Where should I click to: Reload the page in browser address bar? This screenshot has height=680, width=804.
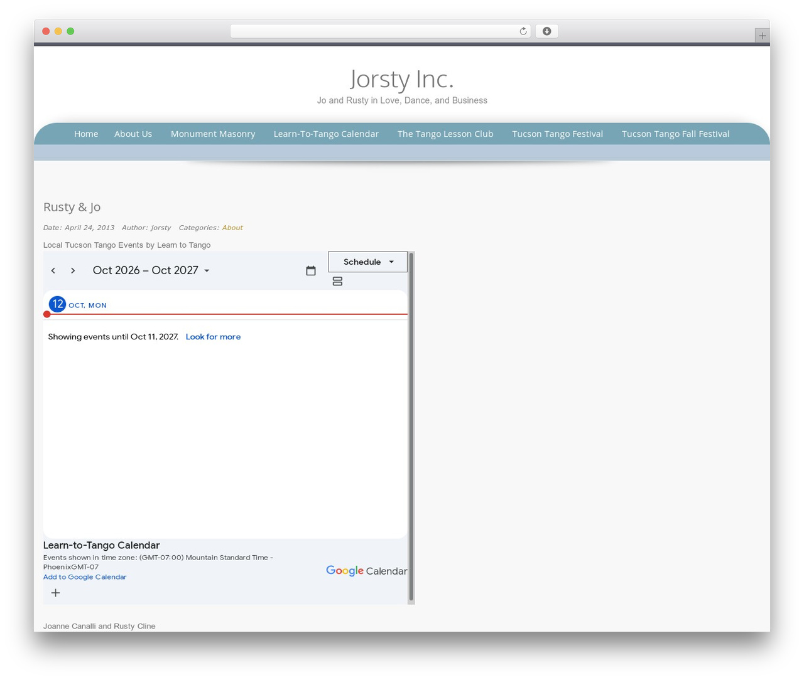click(x=523, y=31)
